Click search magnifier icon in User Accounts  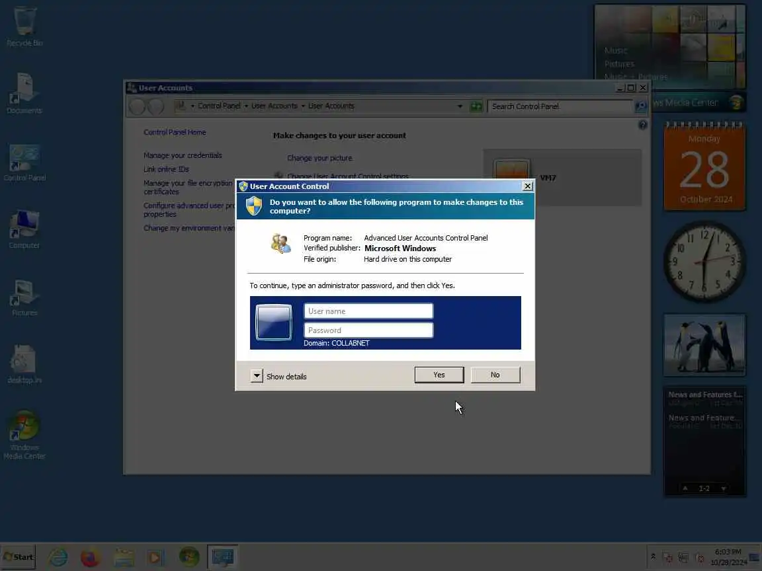click(x=640, y=106)
